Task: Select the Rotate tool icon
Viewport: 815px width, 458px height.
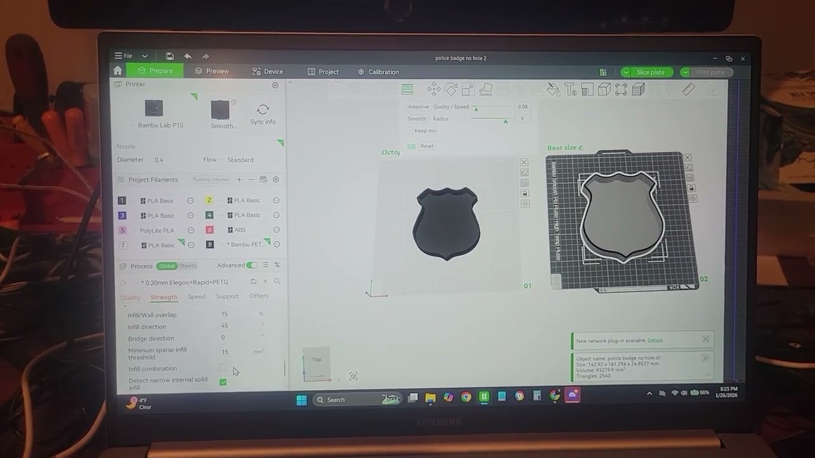Action: tap(451, 89)
